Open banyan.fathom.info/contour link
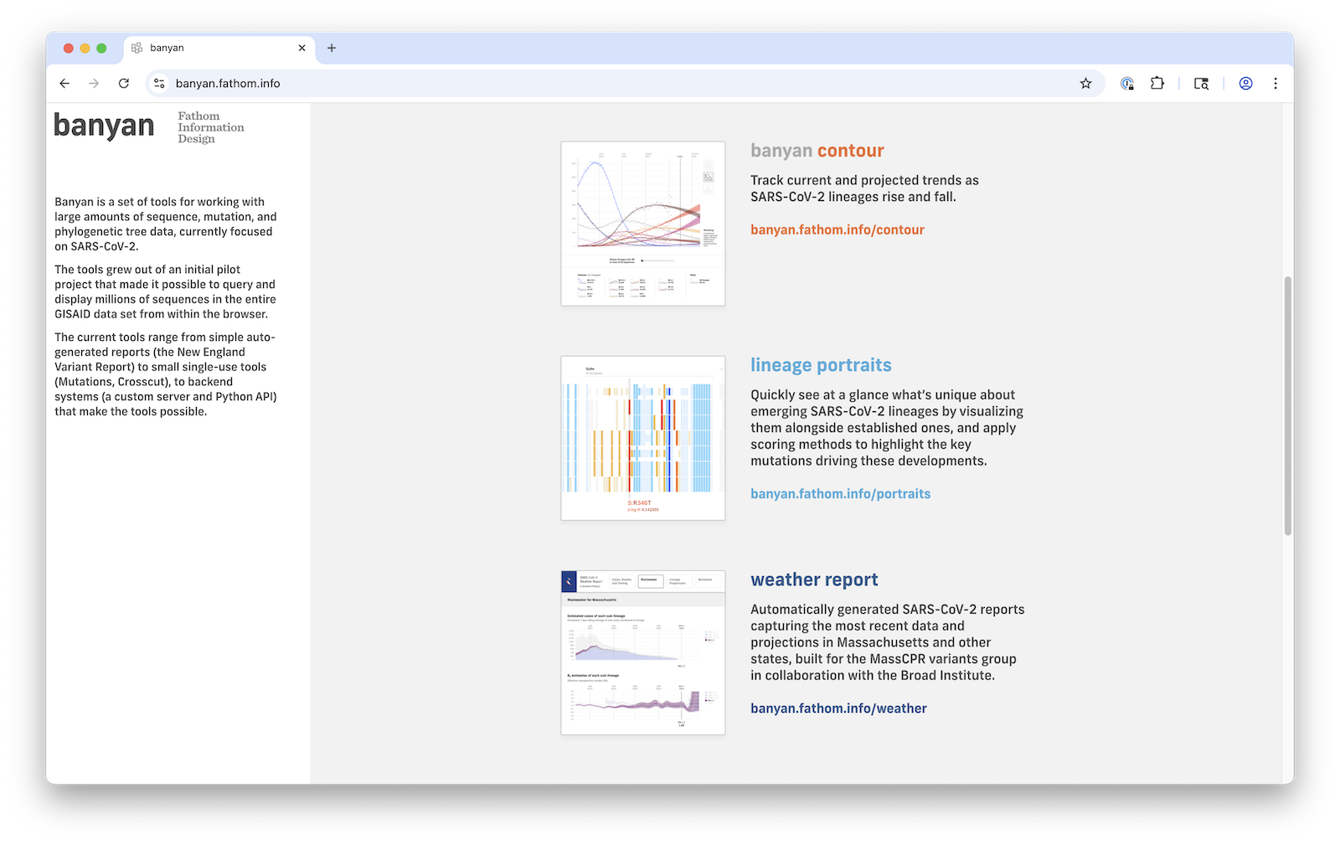Image resolution: width=1340 pixels, height=845 pixels. coord(837,229)
